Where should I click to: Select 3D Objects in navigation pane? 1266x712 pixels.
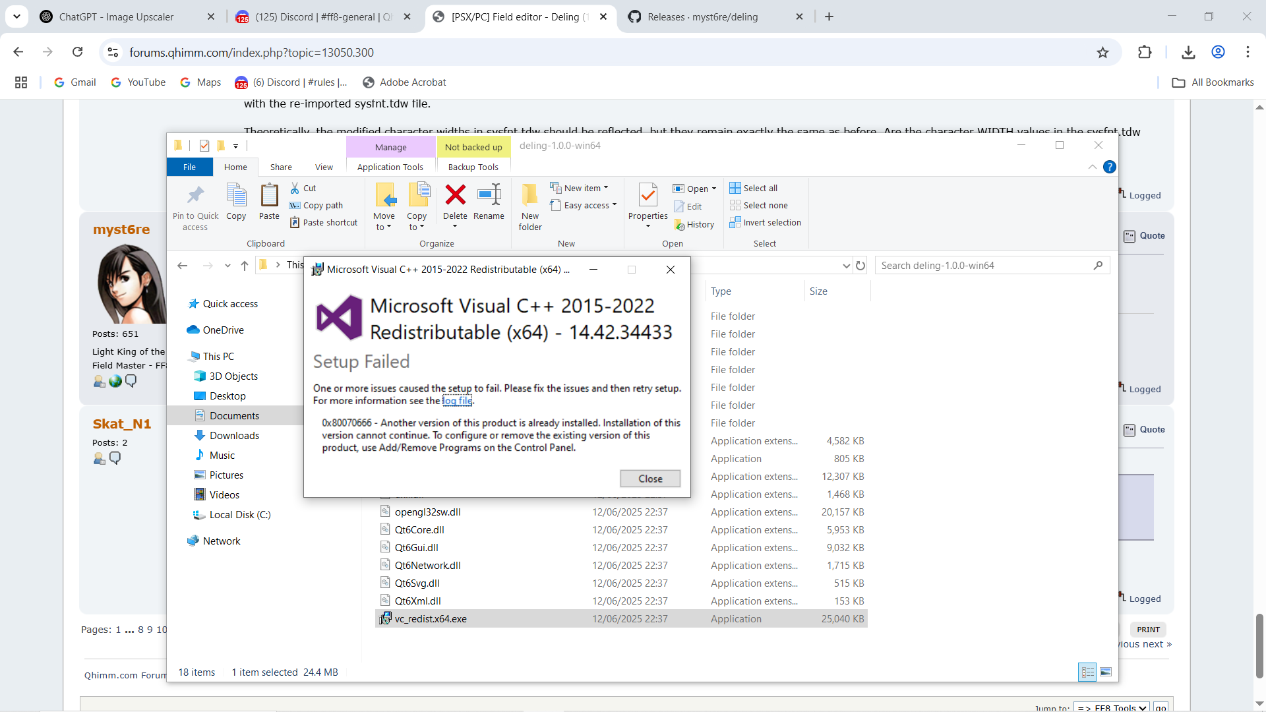(226, 376)
